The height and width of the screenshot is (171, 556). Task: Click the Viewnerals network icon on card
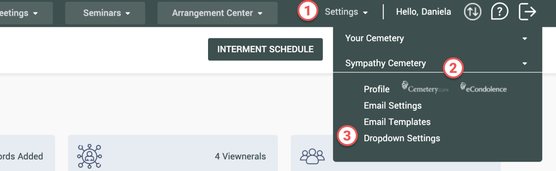[89, 156]
